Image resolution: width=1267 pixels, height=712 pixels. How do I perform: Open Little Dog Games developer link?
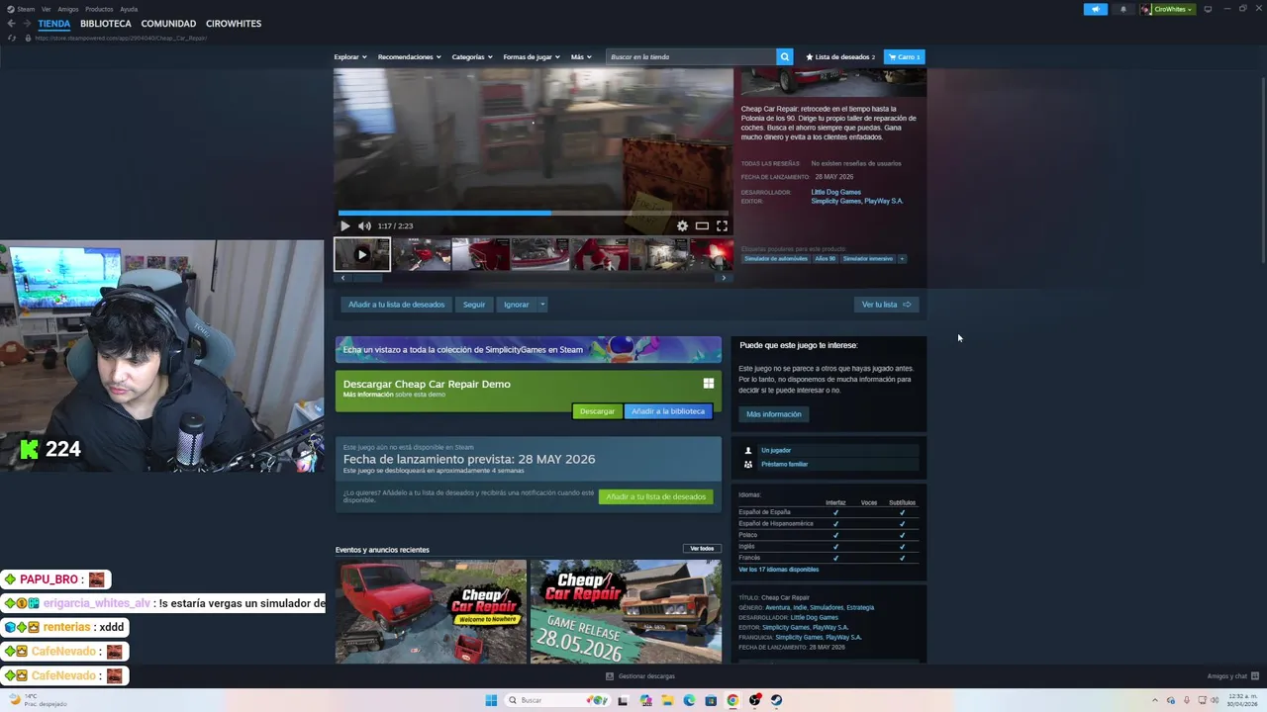click(x=835, y=192)
